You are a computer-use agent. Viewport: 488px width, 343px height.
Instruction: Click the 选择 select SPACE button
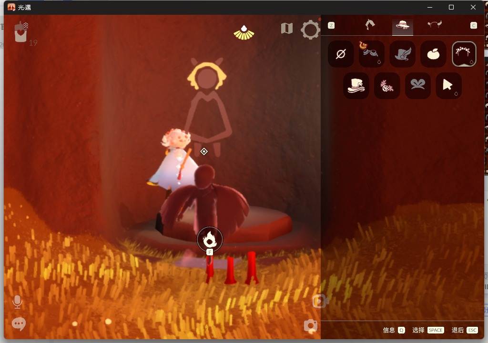pyautogui.click(x=428, y=330)
